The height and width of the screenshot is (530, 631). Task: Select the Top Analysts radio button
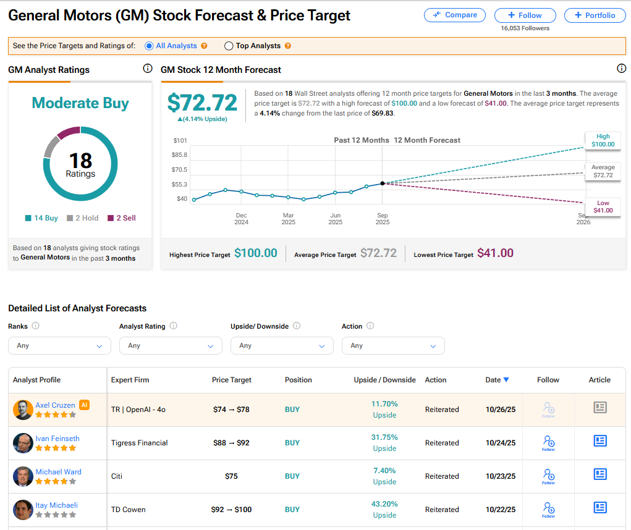[229, 46]
